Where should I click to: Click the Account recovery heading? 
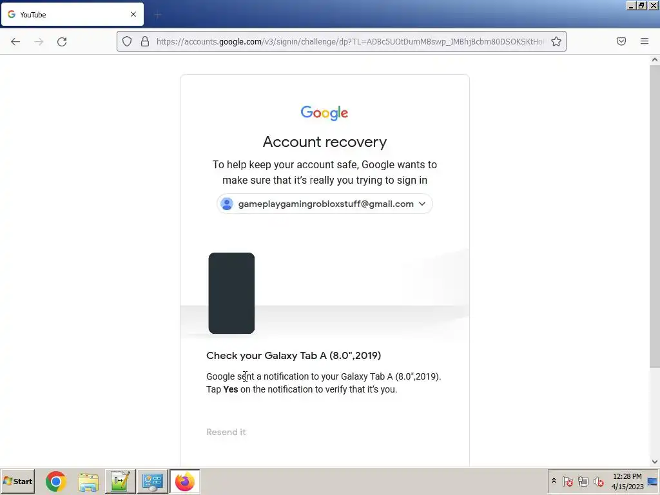pos(325,142)
